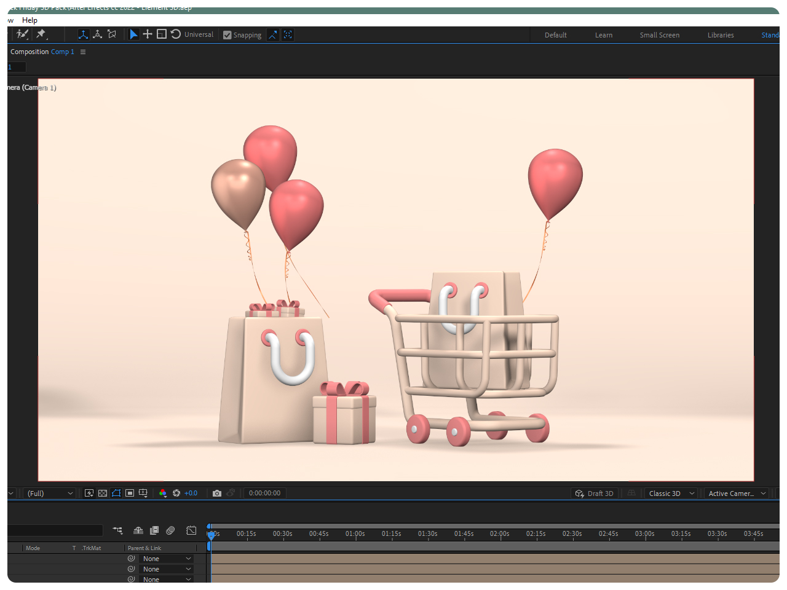Select the Roto Brush tool
Image resolution: width=787 pixels, height=590 pixels.
[23, 34]
